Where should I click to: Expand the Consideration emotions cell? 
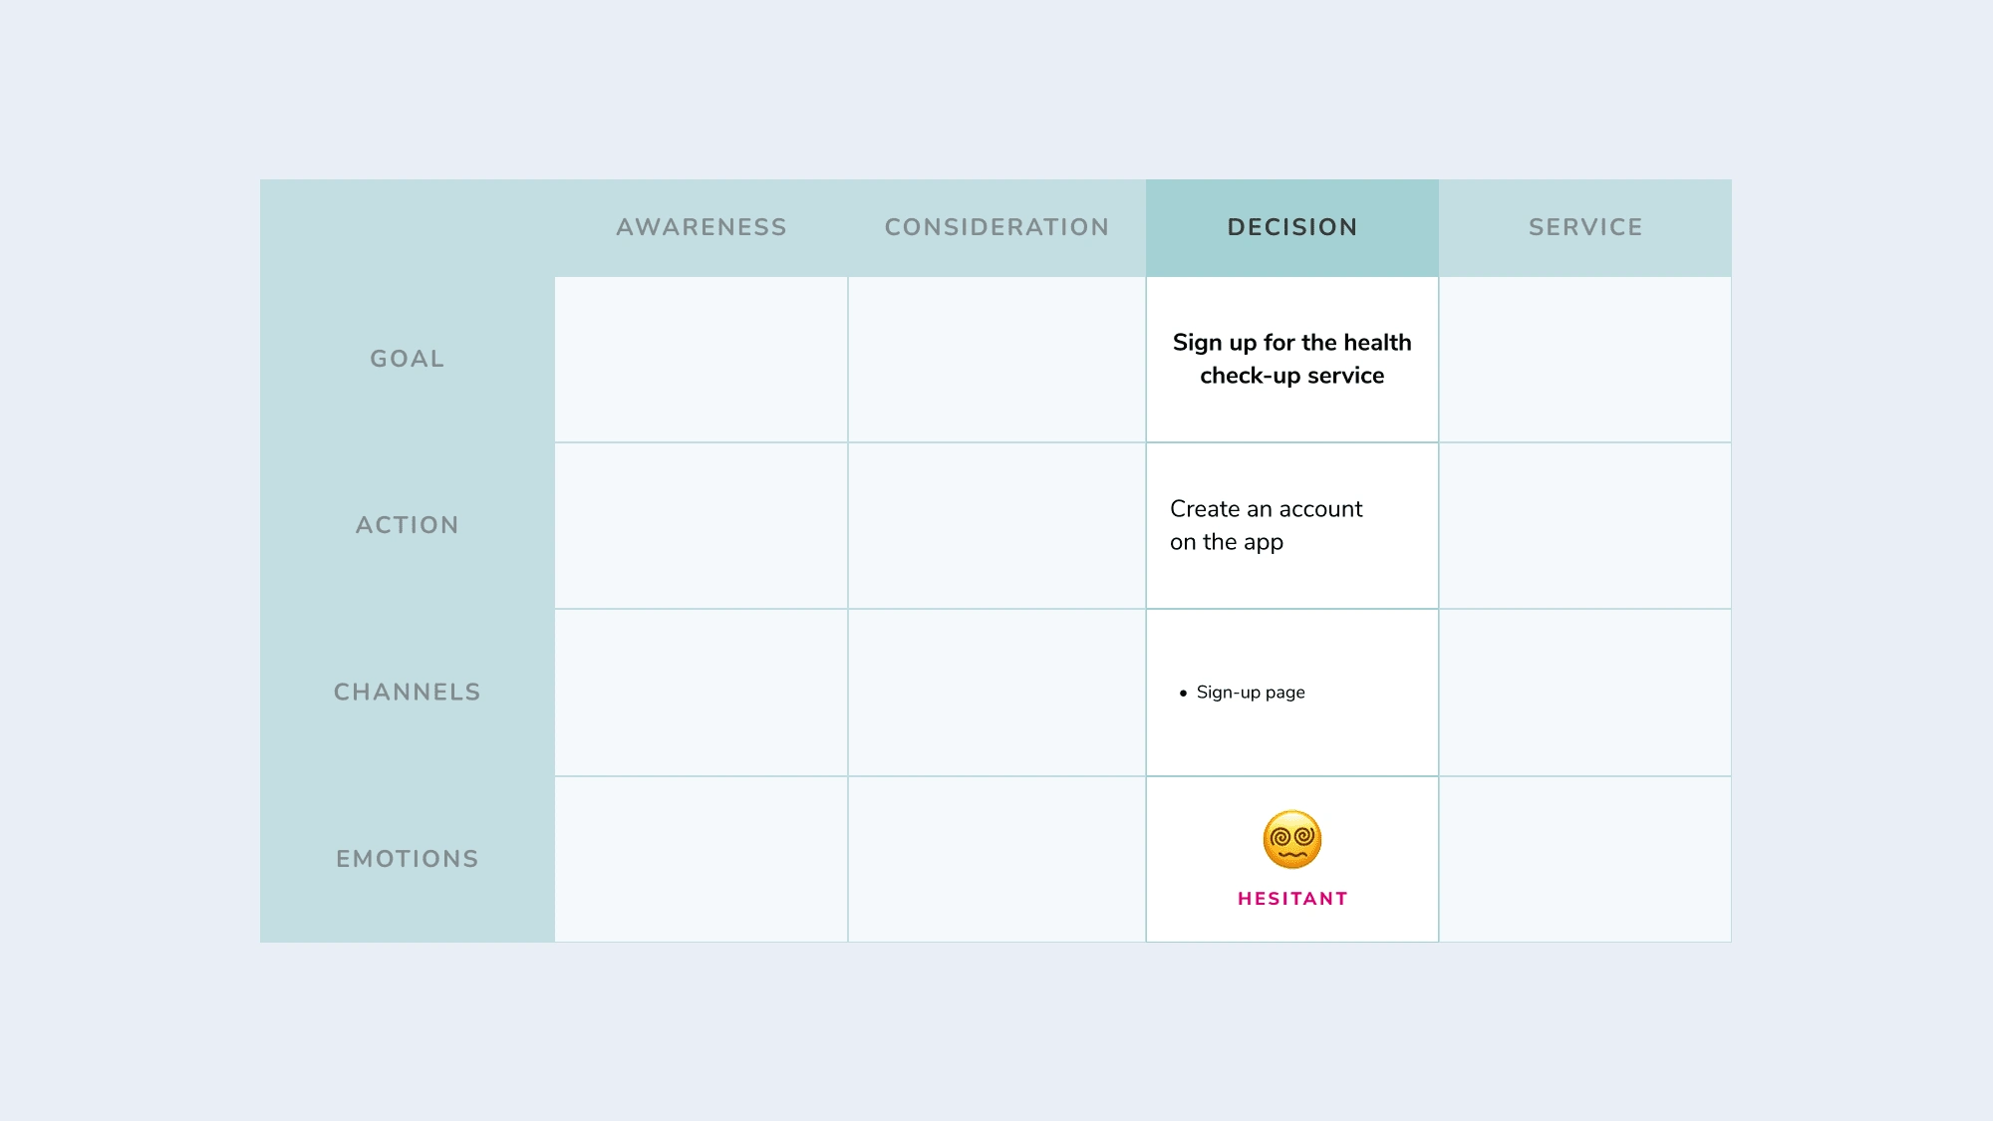click(x=996, y=858)
